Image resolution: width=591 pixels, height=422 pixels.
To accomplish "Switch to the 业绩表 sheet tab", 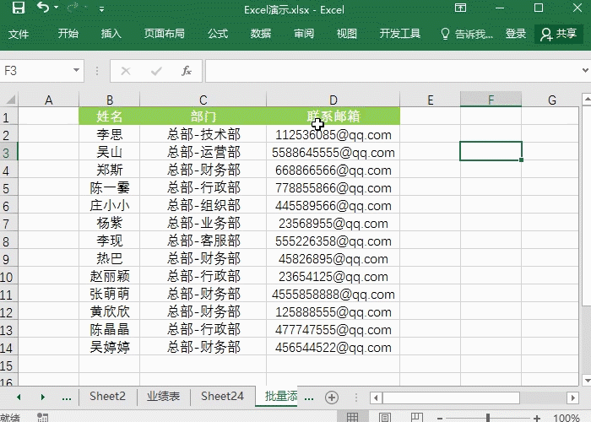I will click(x=163, y=397).
